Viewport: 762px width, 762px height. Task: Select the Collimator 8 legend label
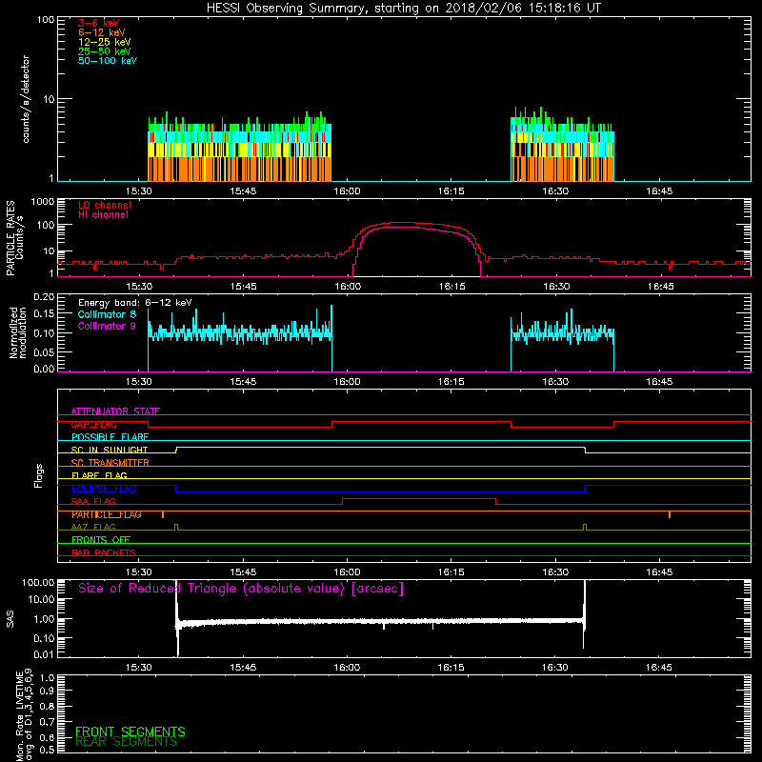click(x=107, y=314)
